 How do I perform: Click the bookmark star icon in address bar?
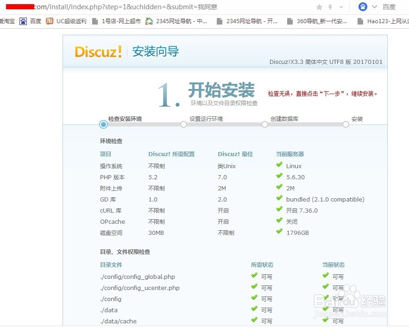point(319,7)
